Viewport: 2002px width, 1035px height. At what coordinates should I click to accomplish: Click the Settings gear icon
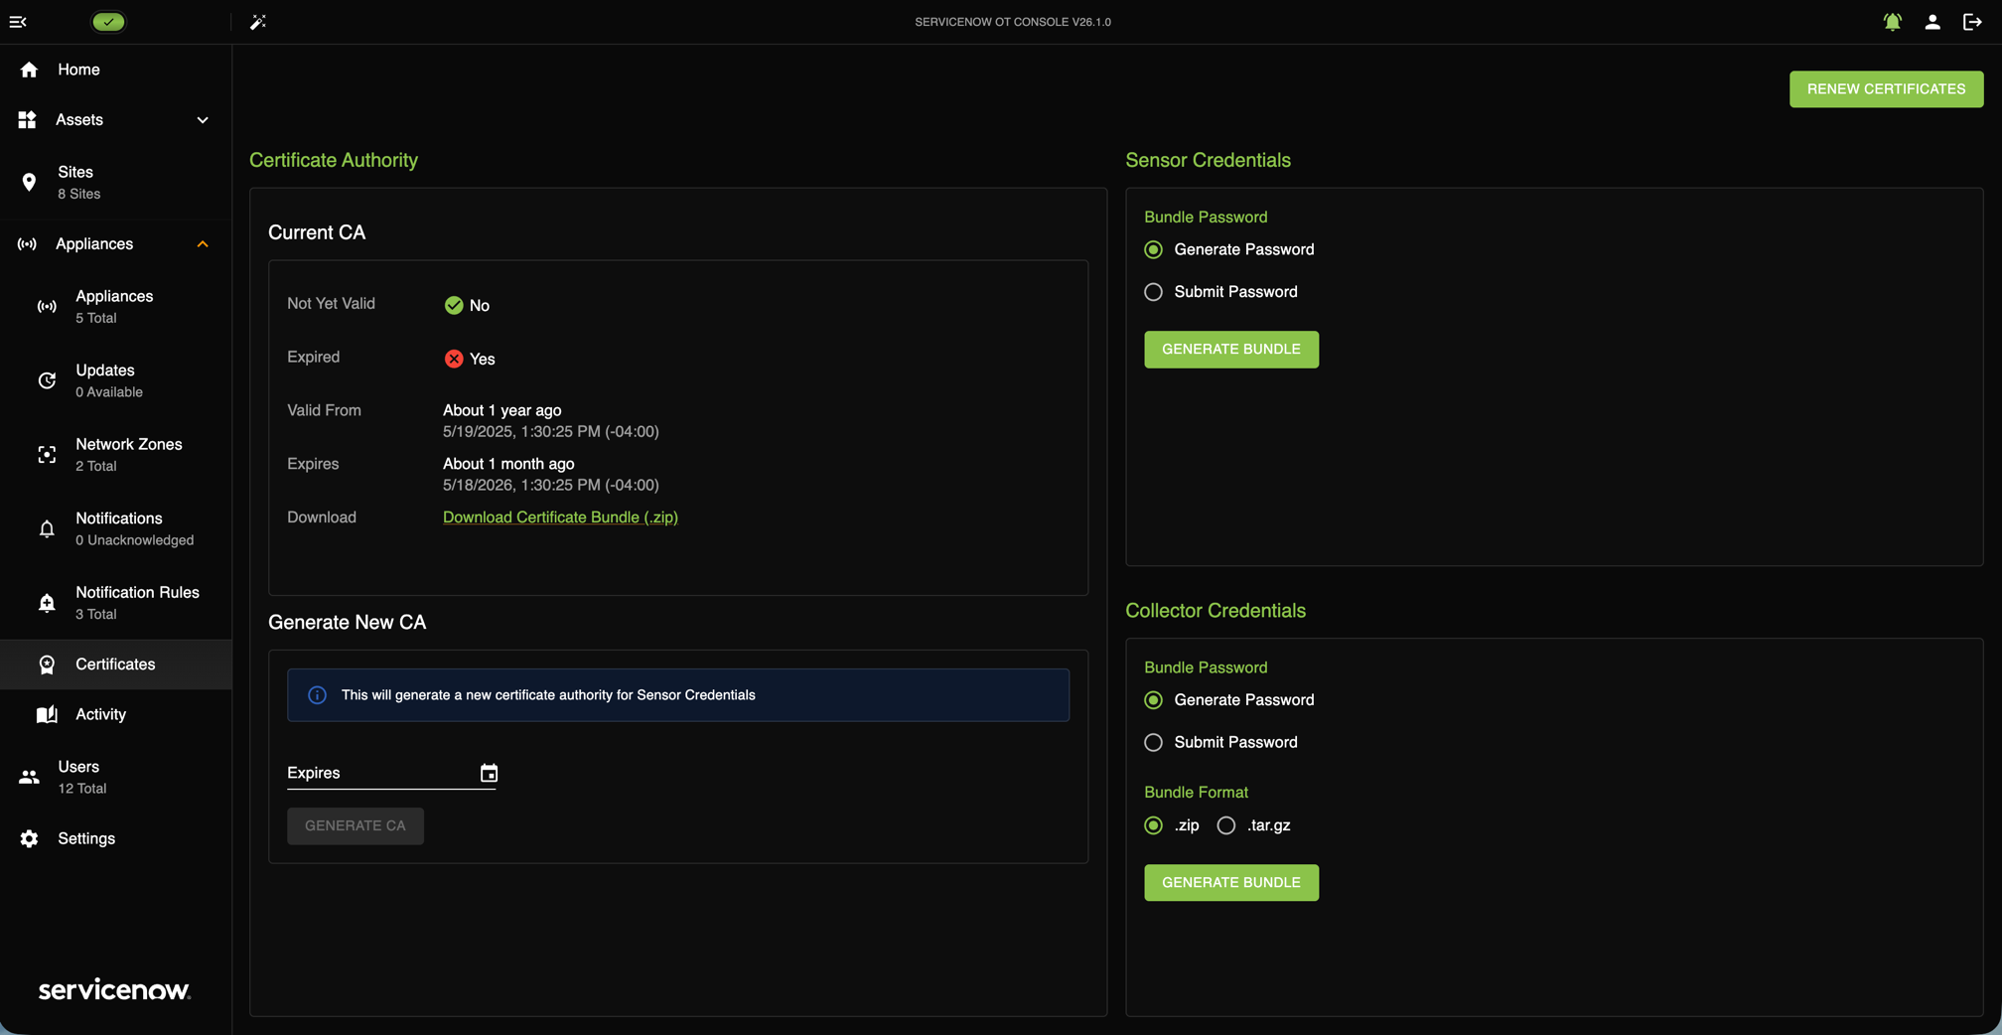coord(29,839)
